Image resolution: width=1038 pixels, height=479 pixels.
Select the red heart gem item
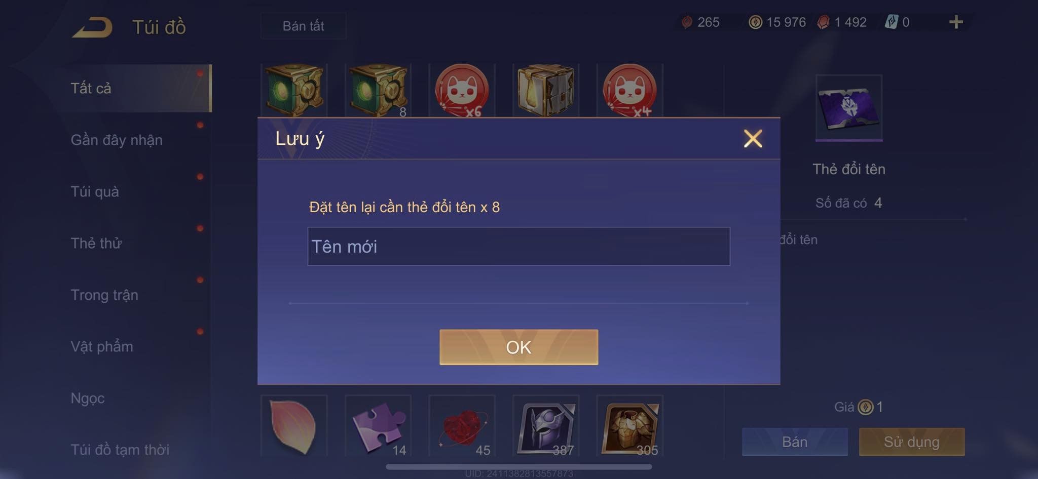(462, 426)
